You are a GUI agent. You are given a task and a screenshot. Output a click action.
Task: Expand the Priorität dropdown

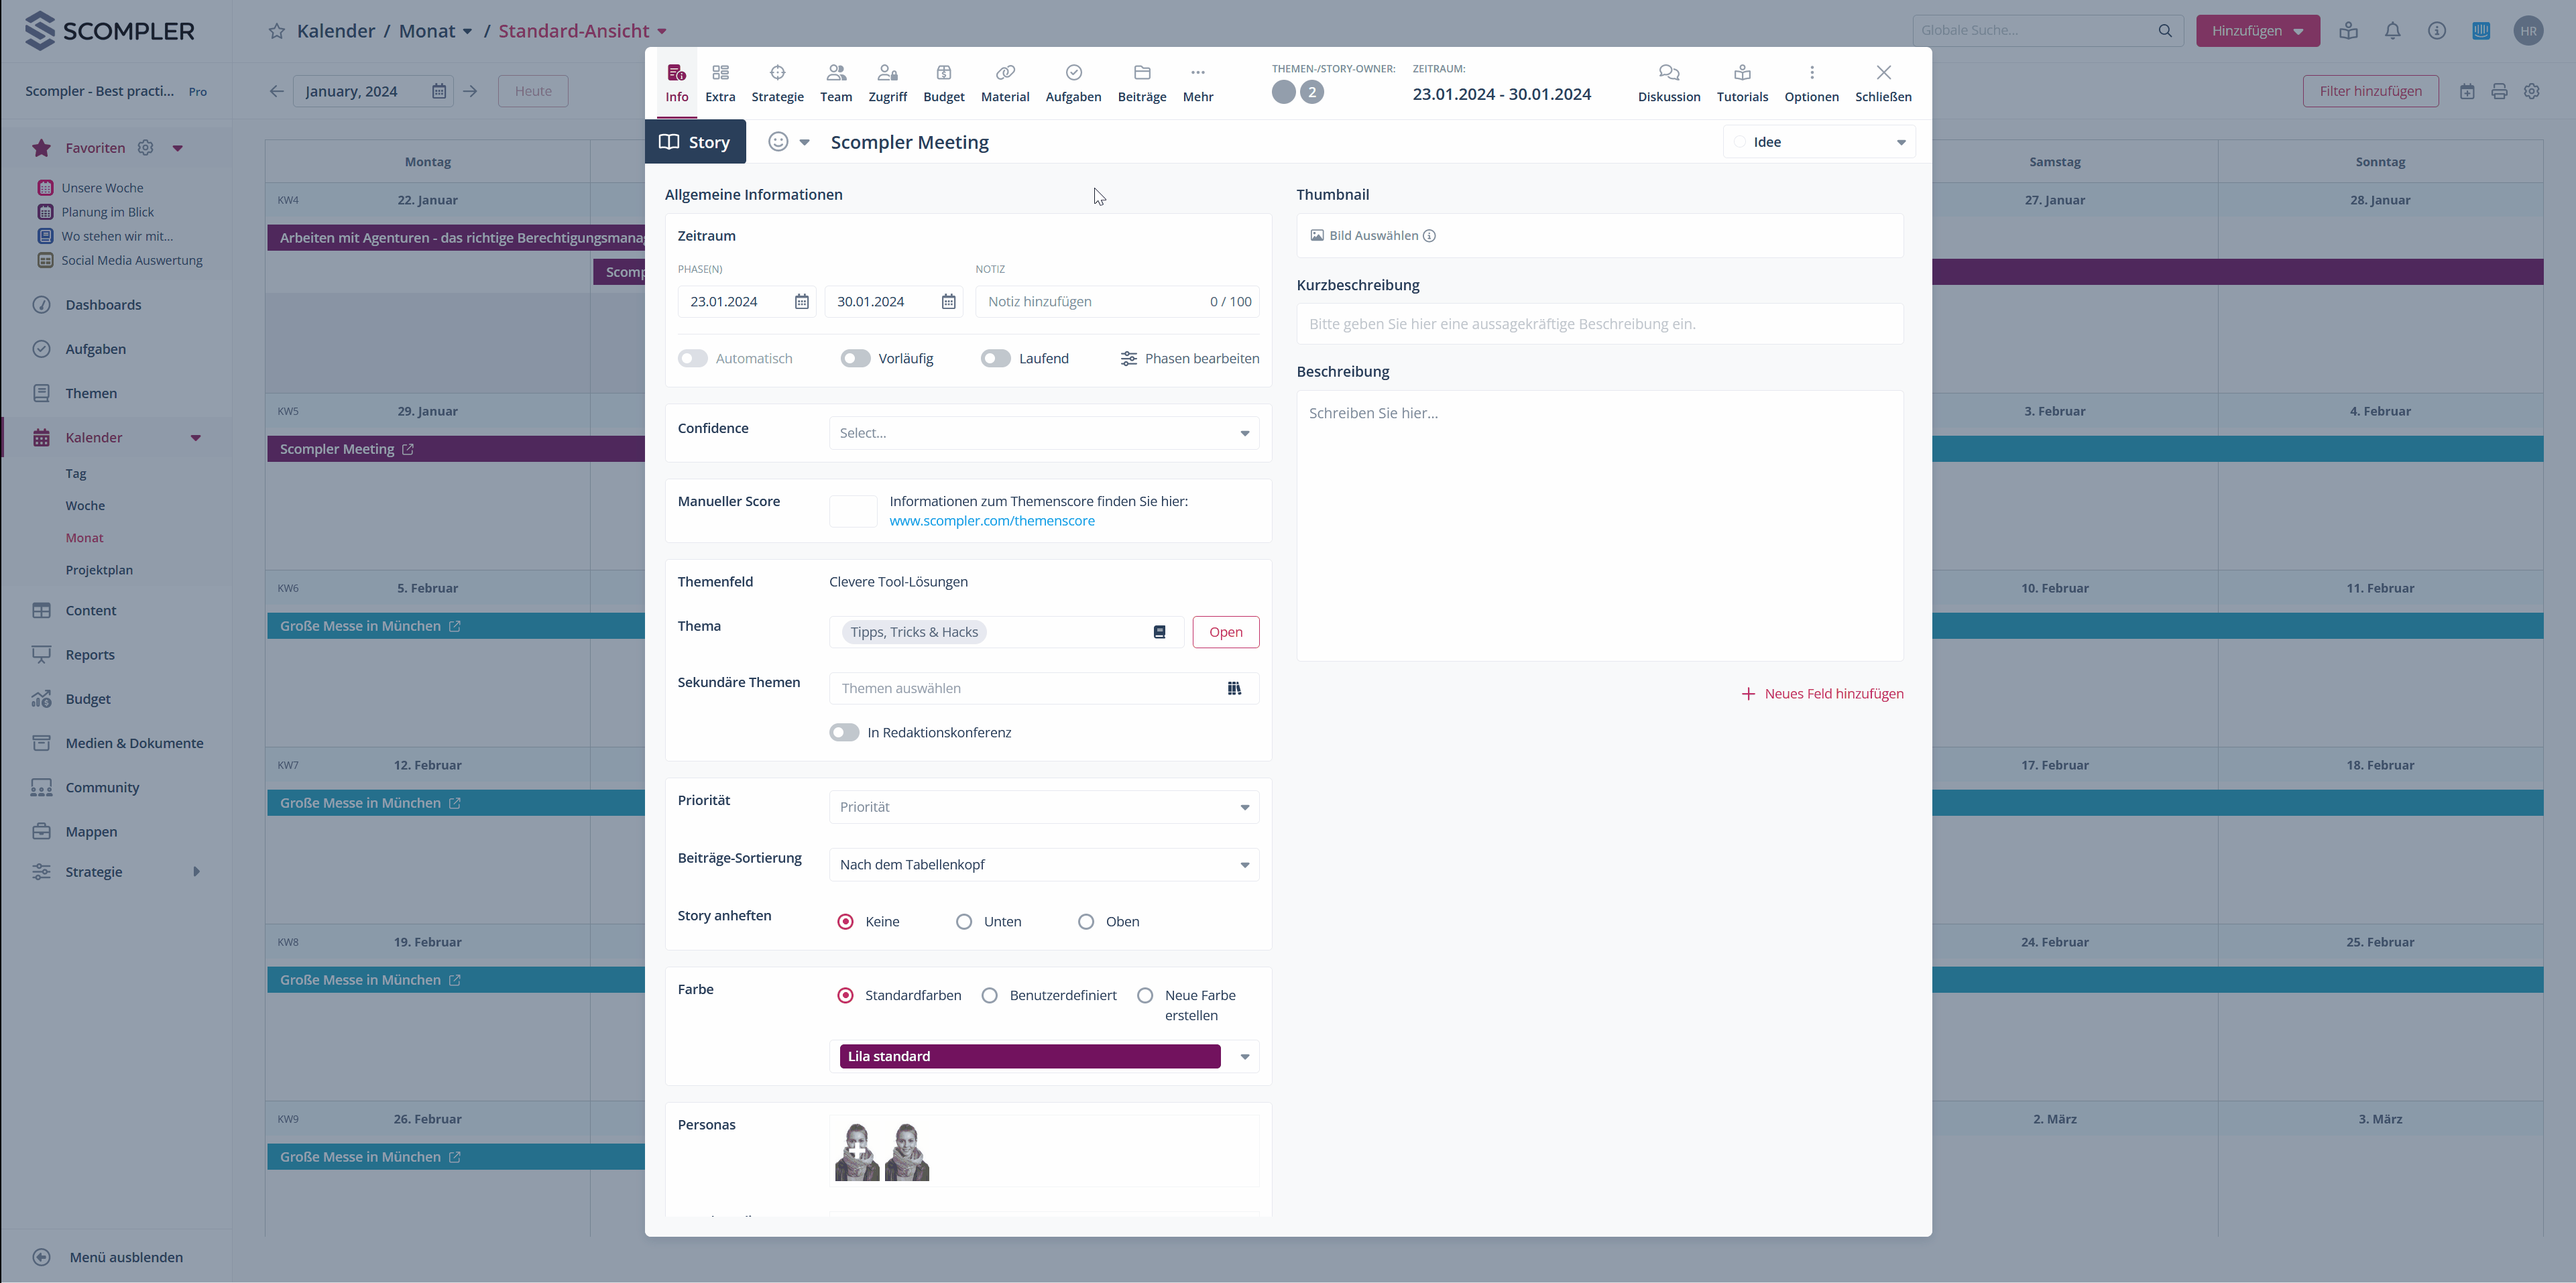click(1043, 807)
